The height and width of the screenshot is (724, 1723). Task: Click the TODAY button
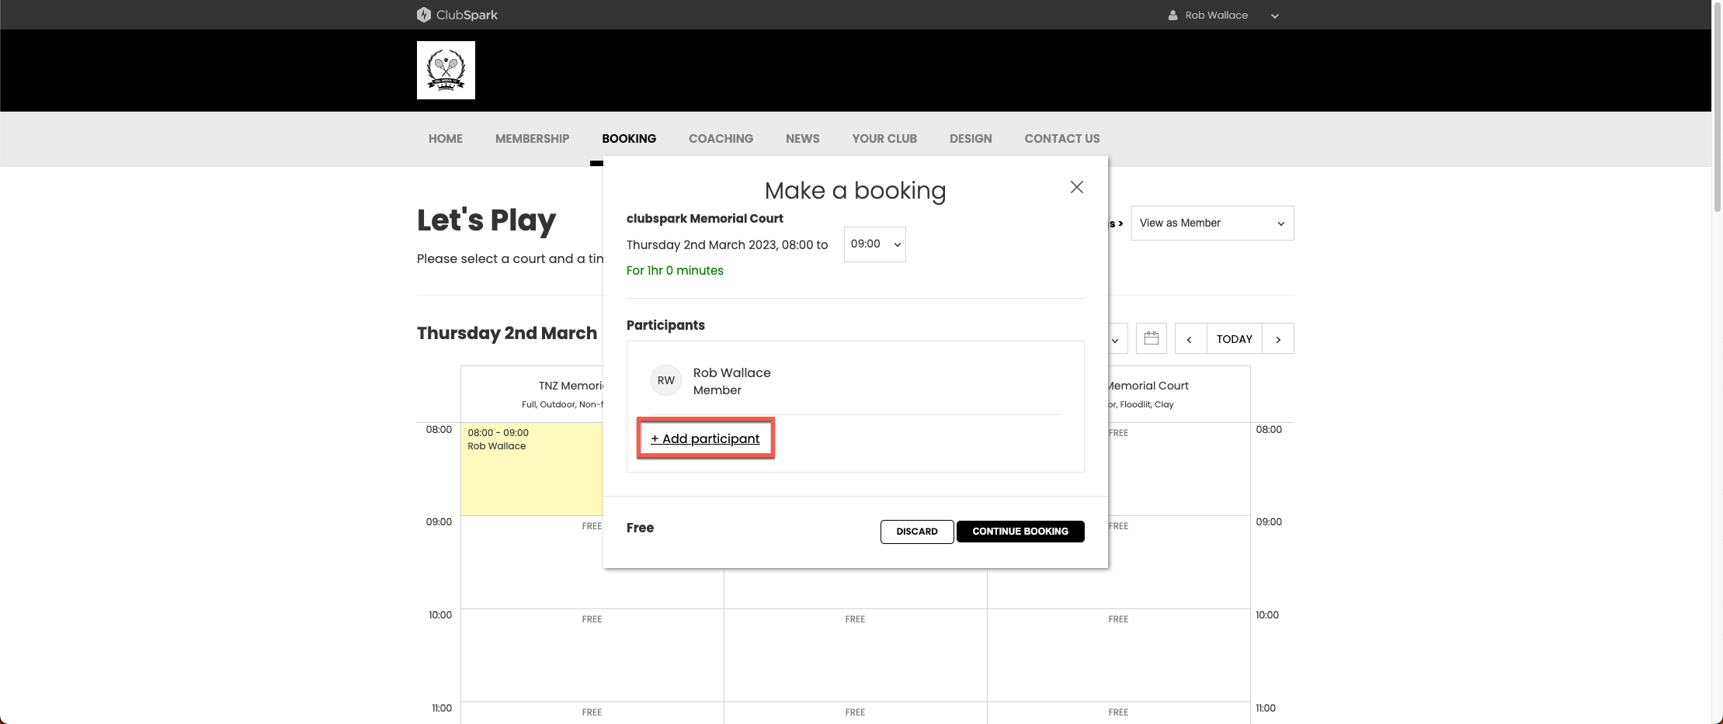1235,338
